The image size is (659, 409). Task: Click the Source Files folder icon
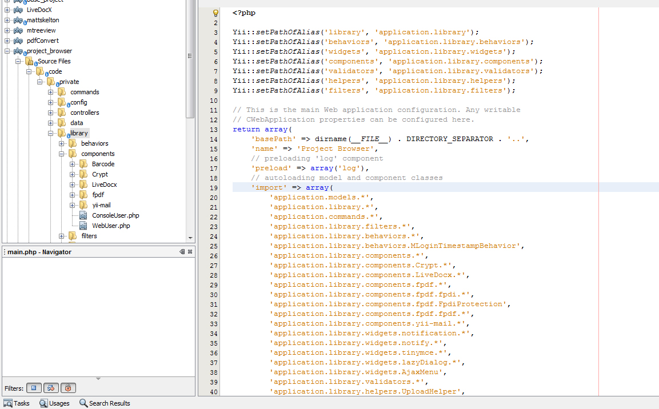pos(29,61)
